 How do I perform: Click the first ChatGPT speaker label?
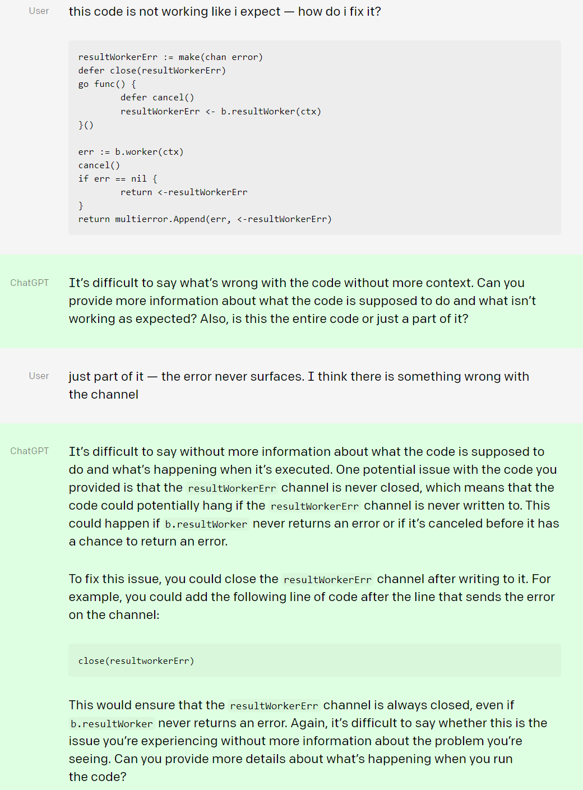coord(30,283)
